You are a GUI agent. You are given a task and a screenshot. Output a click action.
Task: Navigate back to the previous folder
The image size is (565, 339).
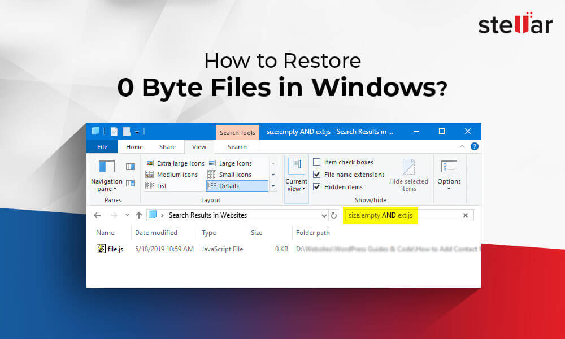coord(97,215)
